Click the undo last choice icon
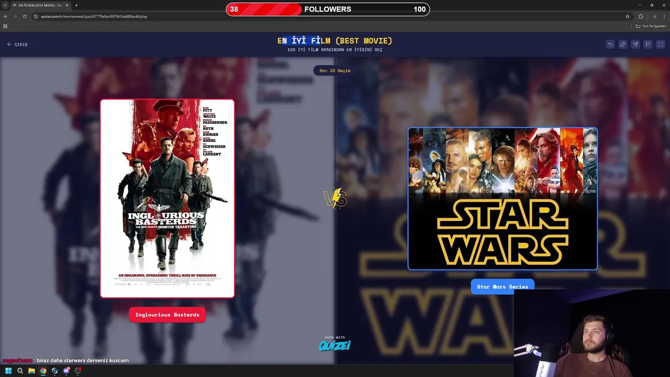670x377 pixels. point(610,45)
